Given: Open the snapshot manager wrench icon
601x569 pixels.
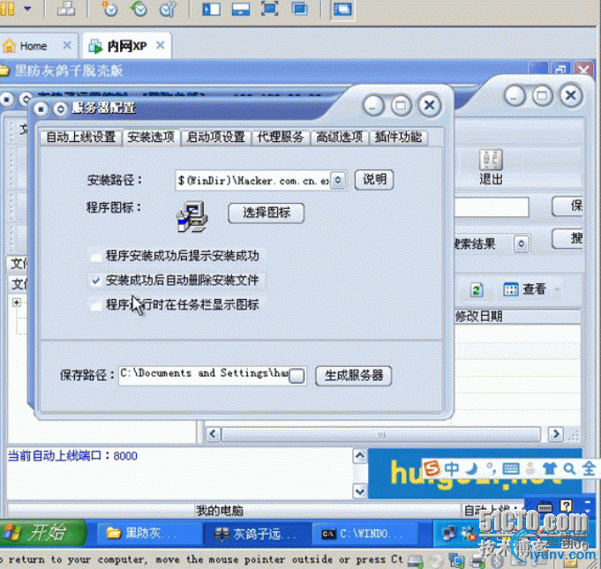Looking at the screenshot, I should tap(168, 9).
